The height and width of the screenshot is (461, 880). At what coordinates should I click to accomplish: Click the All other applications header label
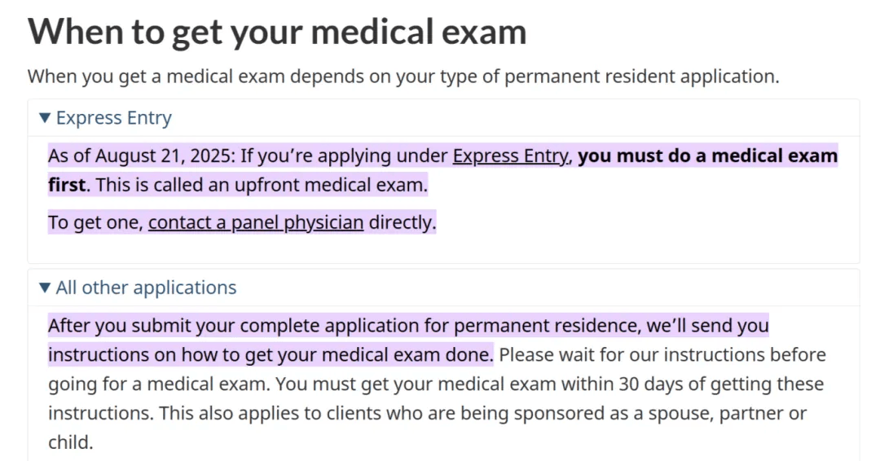(x=146, y=288)
